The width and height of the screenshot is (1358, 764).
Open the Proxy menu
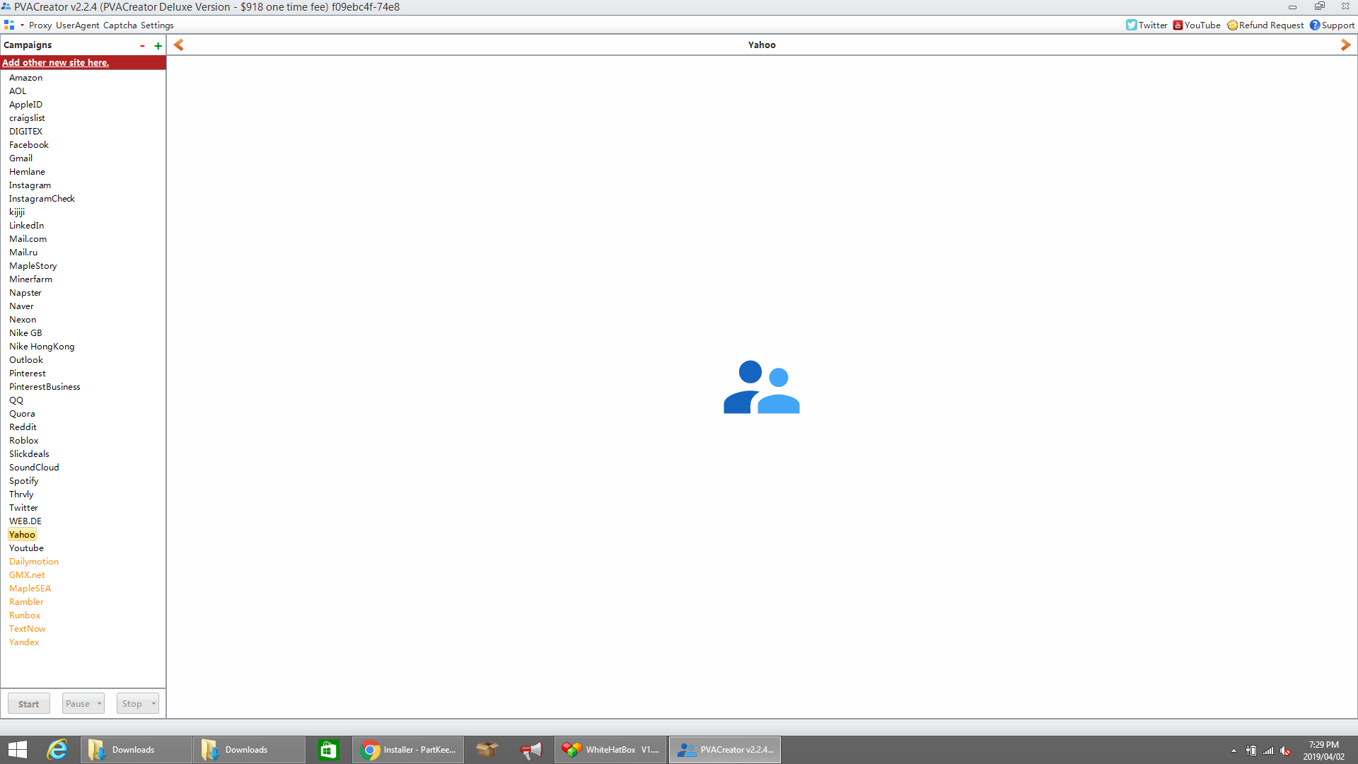pyautogui.click(x=40, y=25)
